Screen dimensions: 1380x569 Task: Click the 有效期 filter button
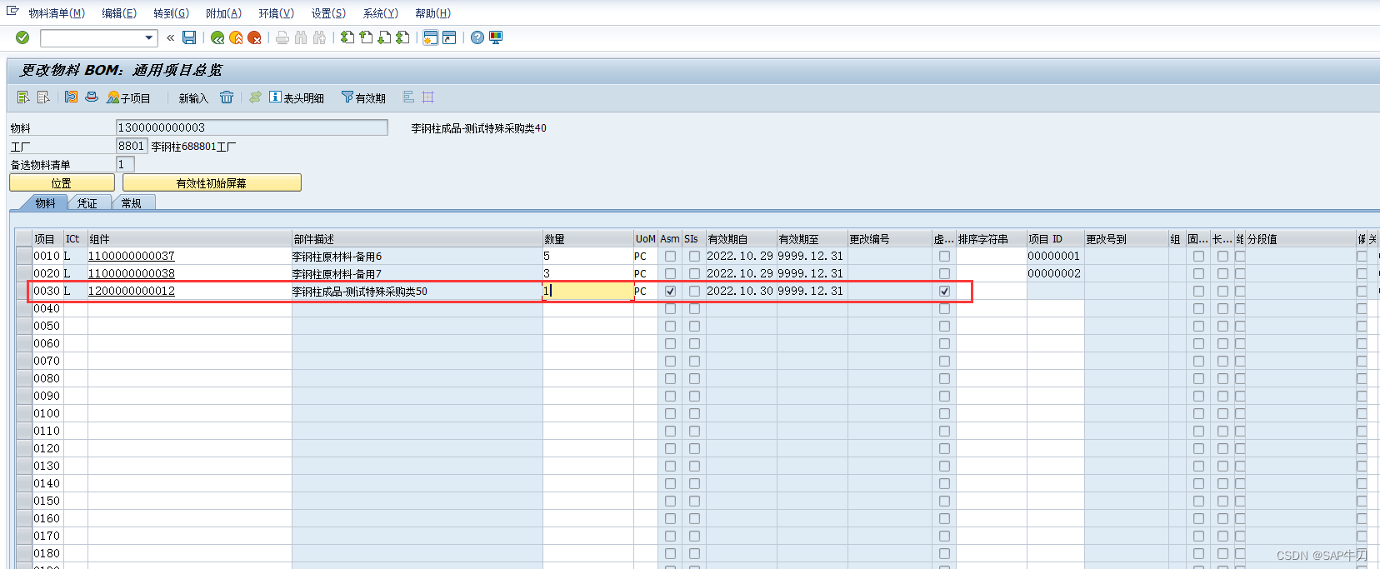point(363,97)
